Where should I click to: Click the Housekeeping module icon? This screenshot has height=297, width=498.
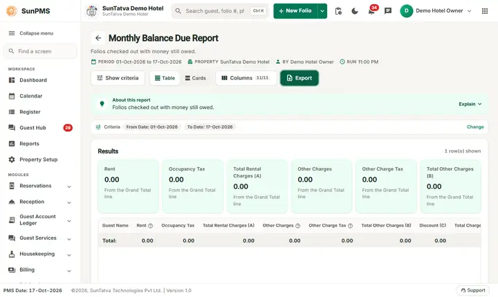12,254
